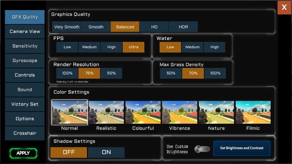Choose the Filmic color preset thumbnail

[x=253, y=112]
